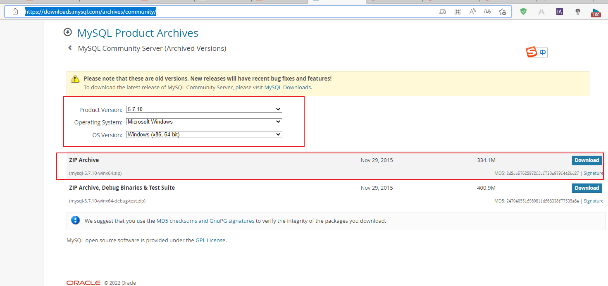Image resolution: width=608 pixels, height=286 pixels.
Task: Open Signature link for debug-test zip
Action: pos(594,201)
